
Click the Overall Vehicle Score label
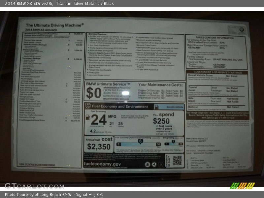[200, 75]
